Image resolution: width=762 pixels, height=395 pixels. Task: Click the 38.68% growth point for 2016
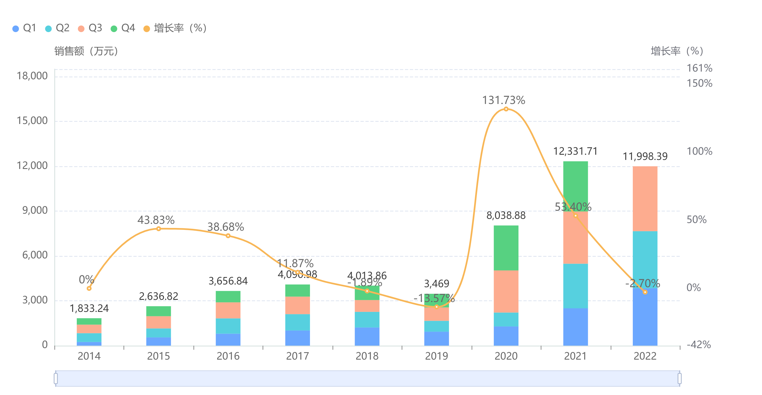click(x=228, y=236)
